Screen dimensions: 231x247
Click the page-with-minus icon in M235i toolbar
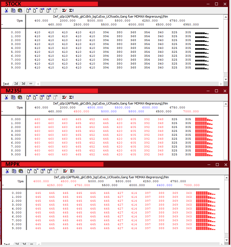35,97
